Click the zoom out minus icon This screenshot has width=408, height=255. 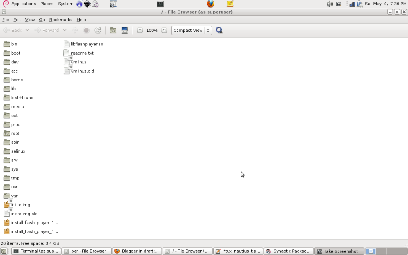pos(140,30)
